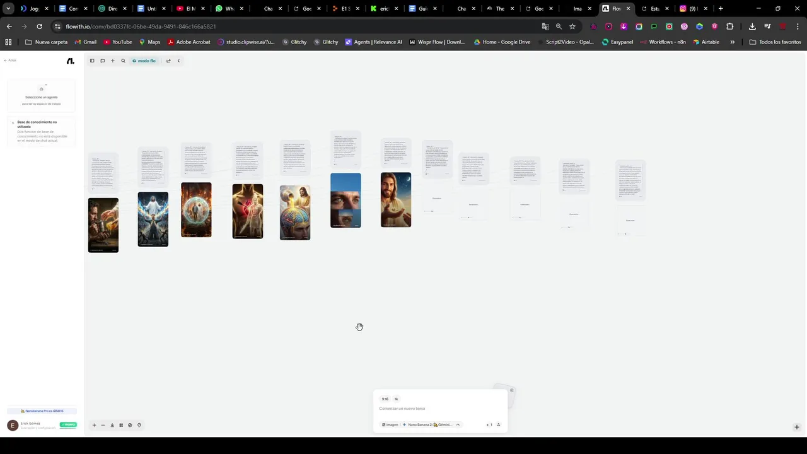Image resolution: width=807 pixels, height=454 pixels.
Task: Click the green upgrade badge beside Erick Gómez
Action: point(68,425)
